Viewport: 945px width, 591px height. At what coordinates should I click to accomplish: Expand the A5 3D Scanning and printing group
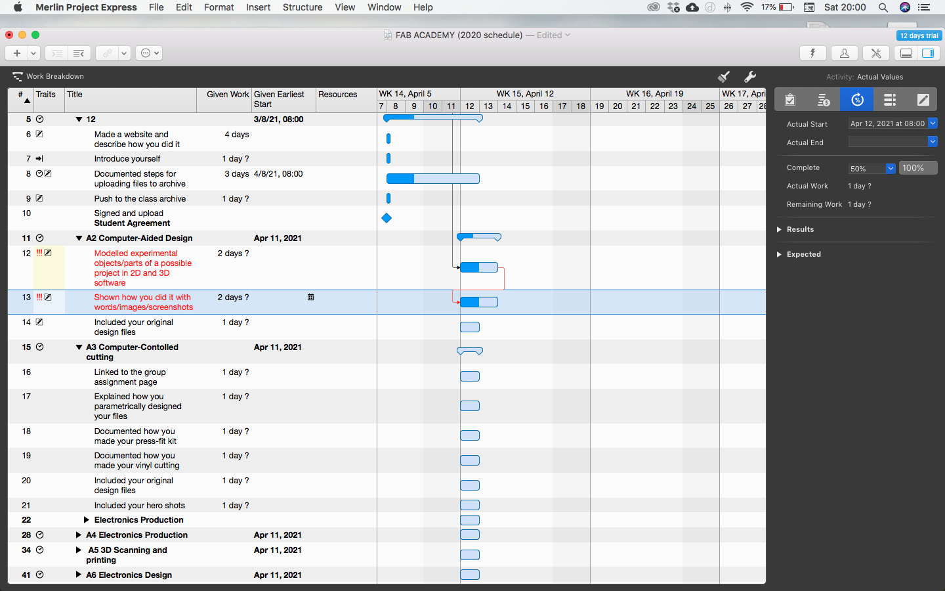click(x=79, y=550)
